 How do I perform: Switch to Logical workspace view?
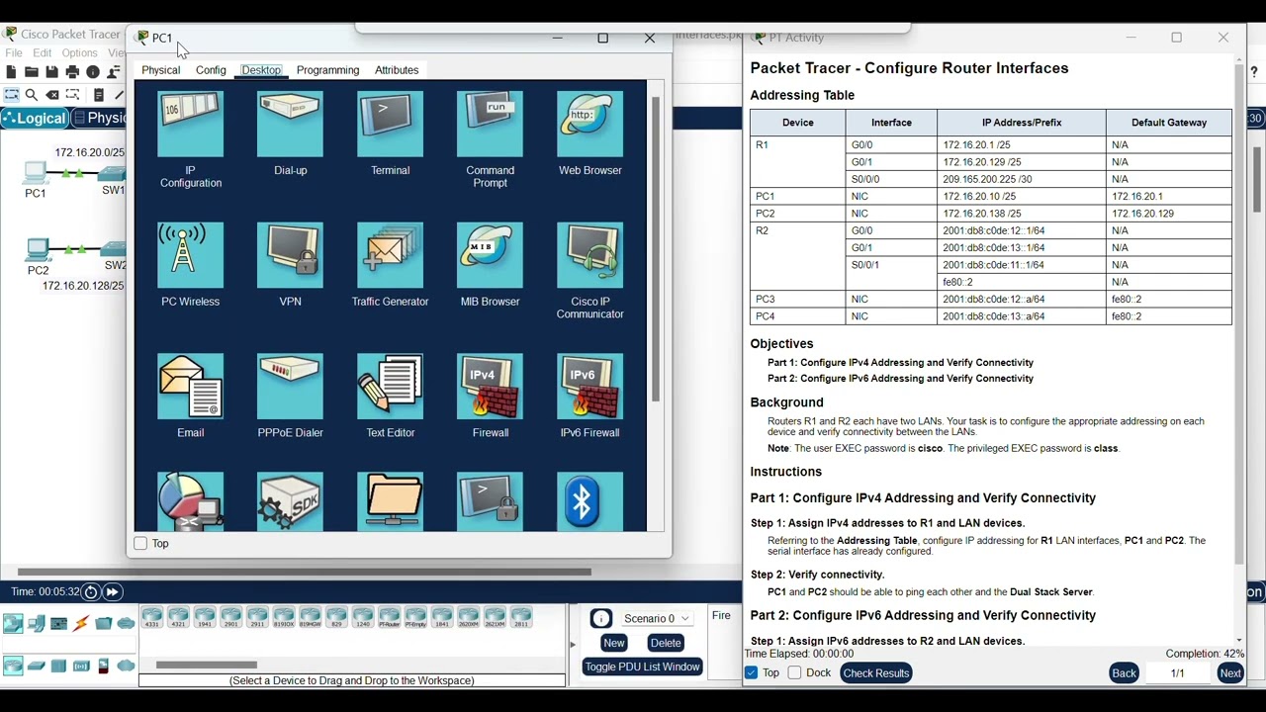[x=35, y=118]
